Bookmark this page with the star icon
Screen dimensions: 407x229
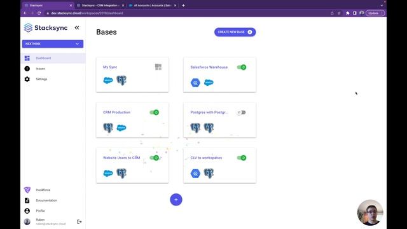coord(339,13)
